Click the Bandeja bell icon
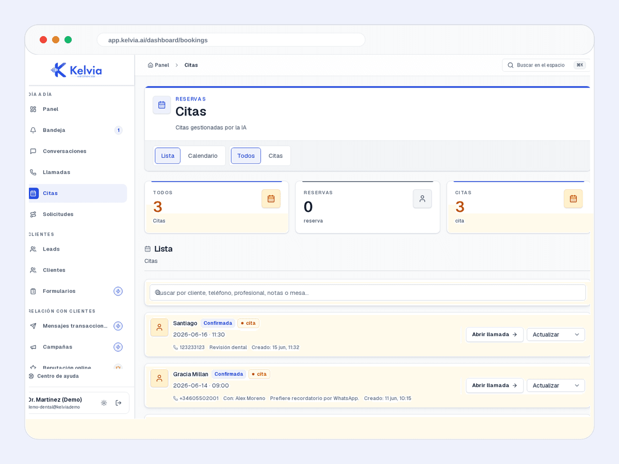Screen dimensions: 619x464 [33, 130]
